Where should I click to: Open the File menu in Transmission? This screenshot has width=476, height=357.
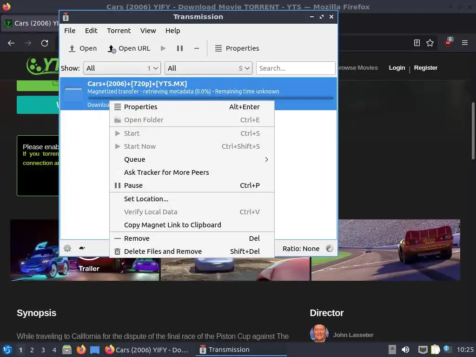[x=70, y=31]
